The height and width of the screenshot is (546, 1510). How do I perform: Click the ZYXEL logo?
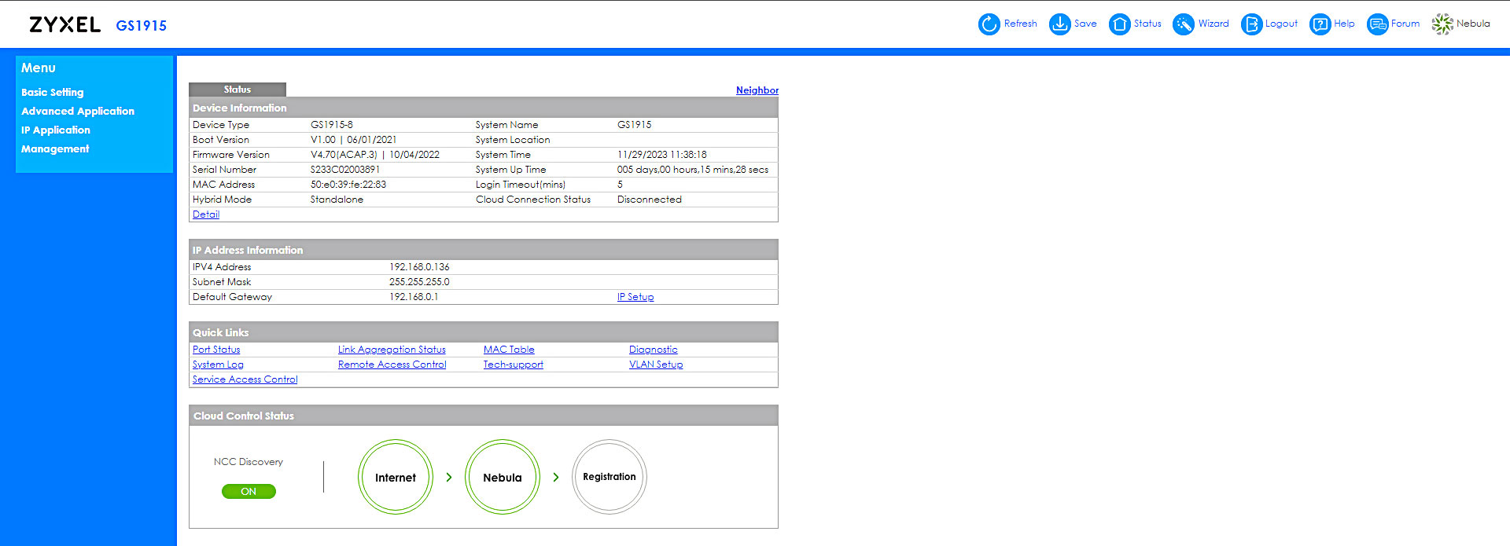click(64, 24)
